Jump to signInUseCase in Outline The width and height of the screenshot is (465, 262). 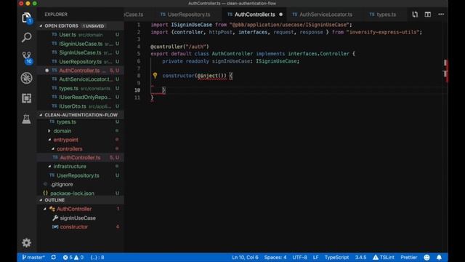tap(80, 218)
